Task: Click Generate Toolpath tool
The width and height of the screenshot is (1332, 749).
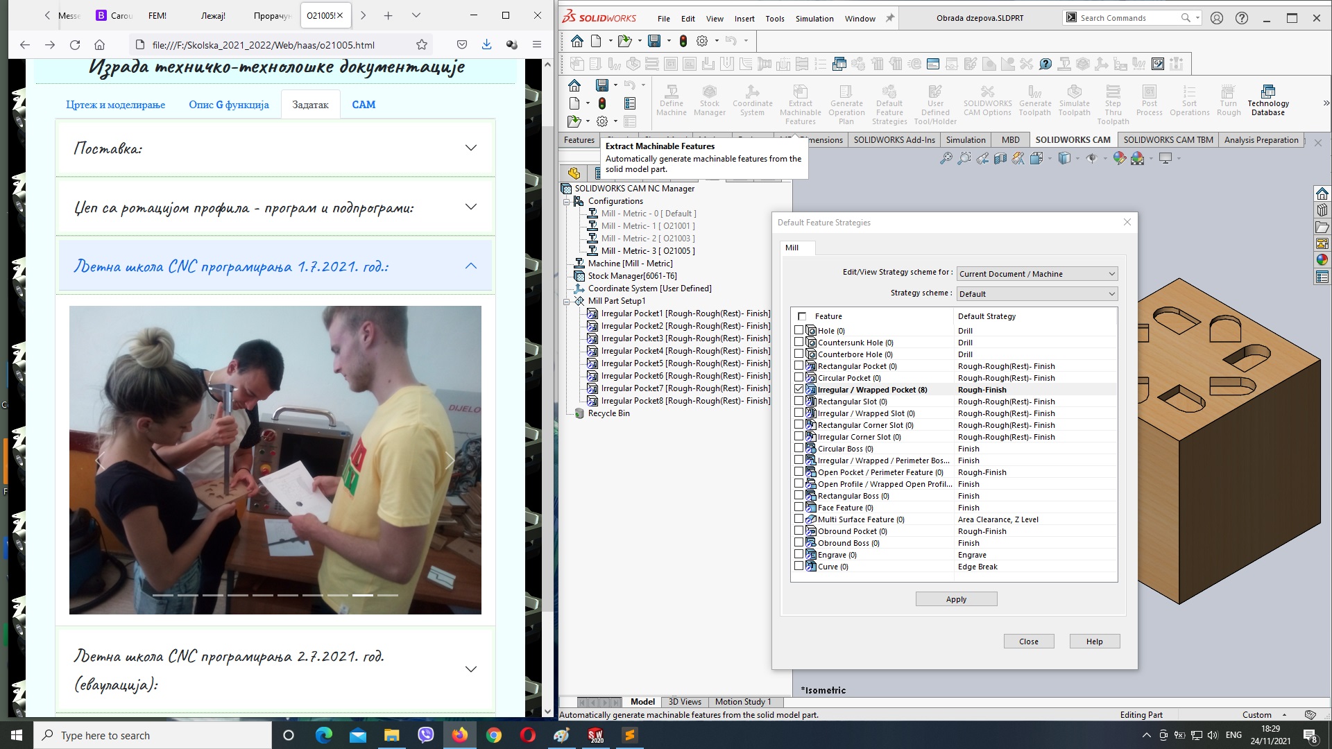Action: tap(1035, 101)
